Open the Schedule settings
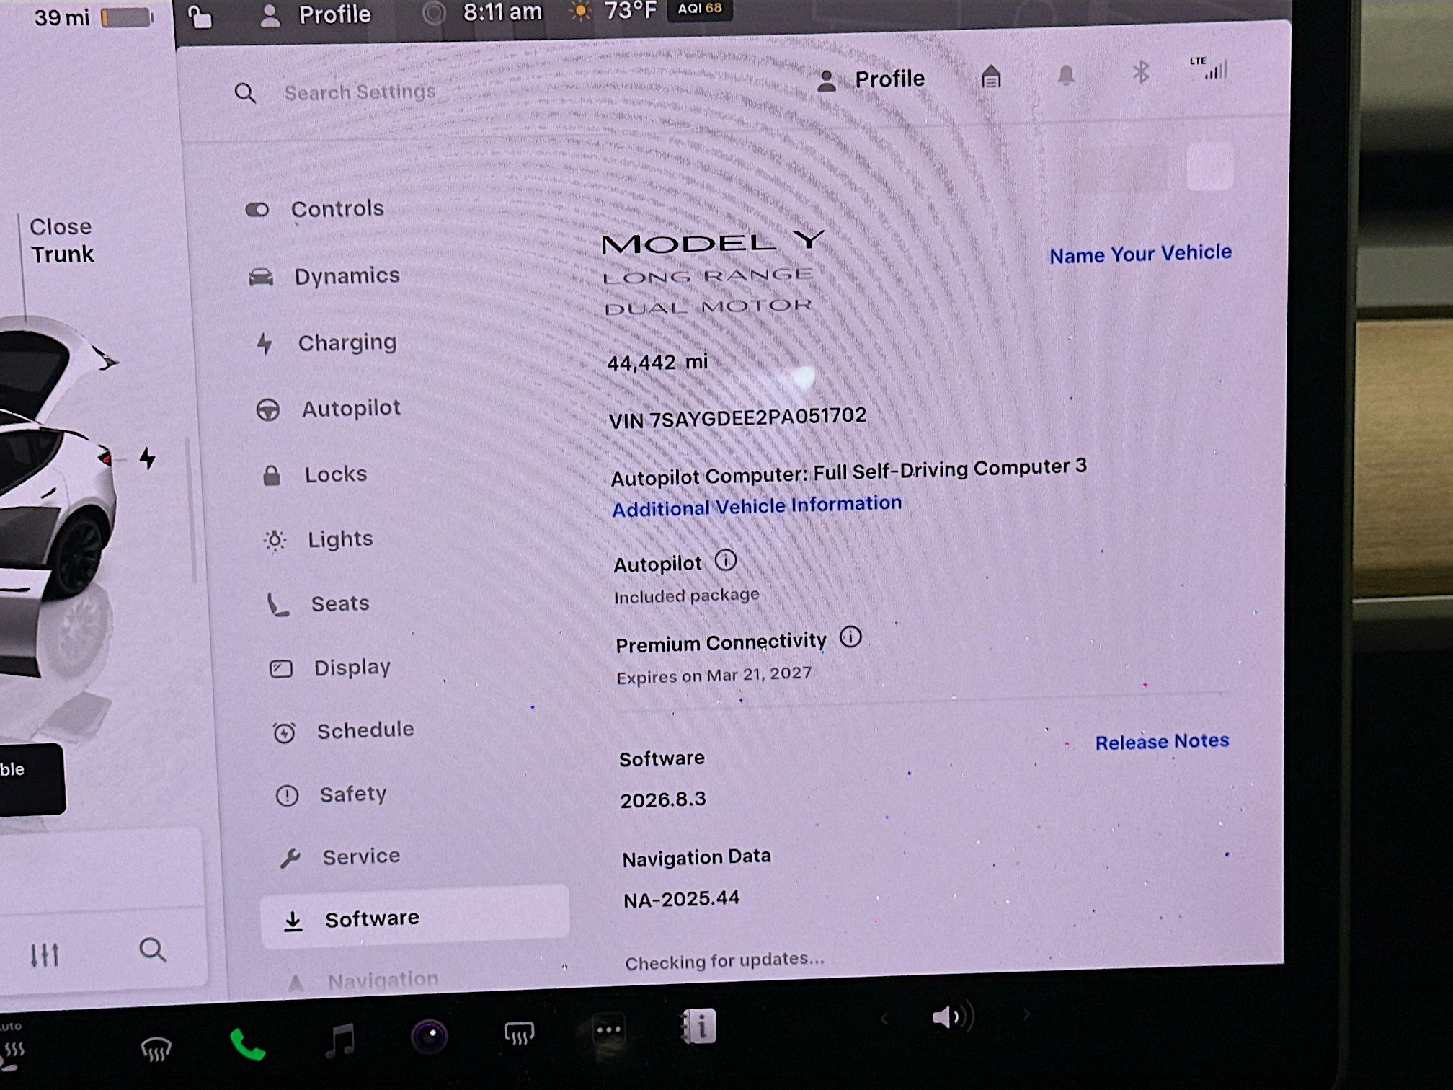Image resolution: width=1453 pixels, height=1090 pixels. pos(343,732)
